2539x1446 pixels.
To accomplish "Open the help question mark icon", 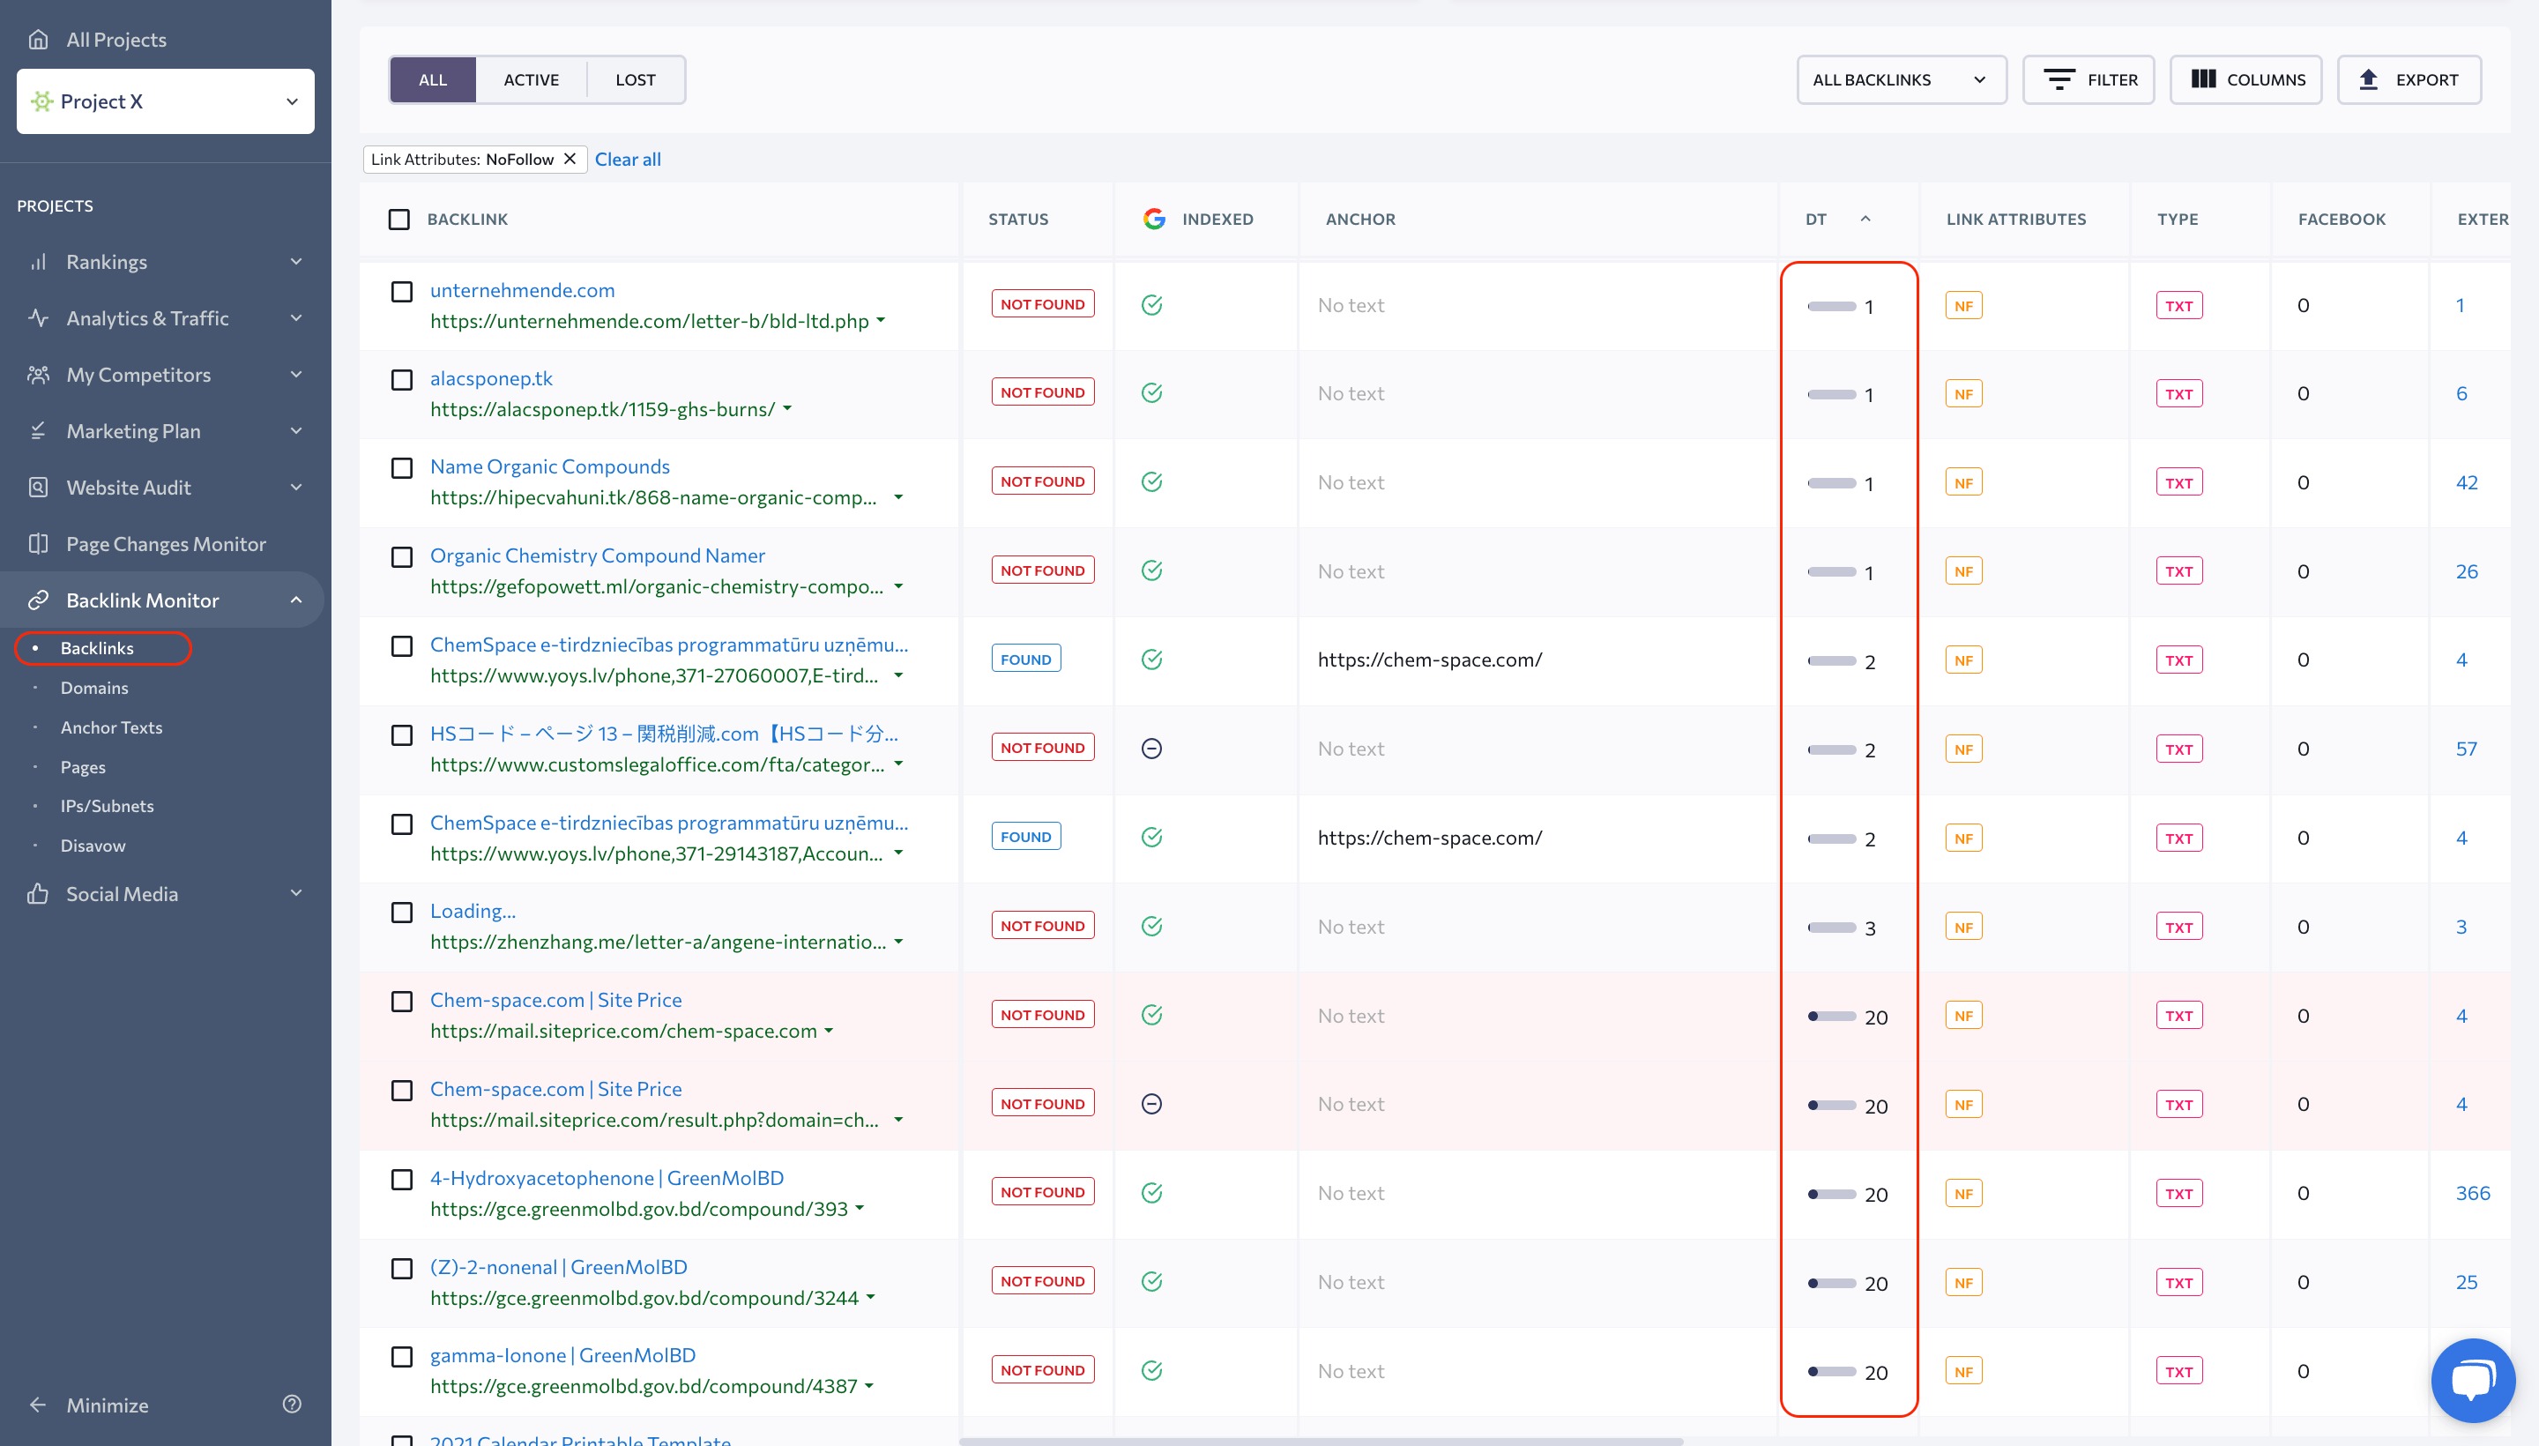I will pos(292,1405).
